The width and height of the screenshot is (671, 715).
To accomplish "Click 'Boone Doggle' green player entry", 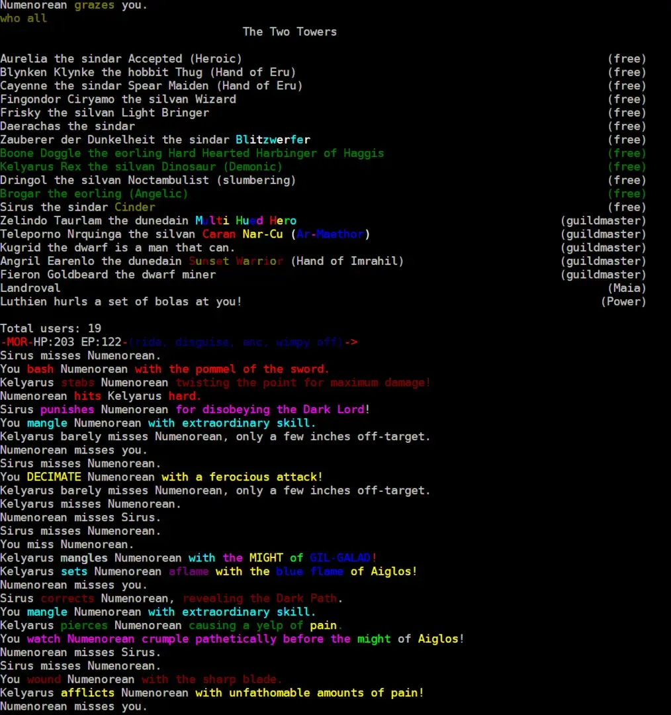I will coord(192,154).
